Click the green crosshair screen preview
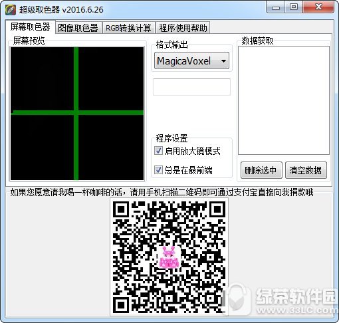This screenshot has width=339, height=323. (x=77, y=114)
